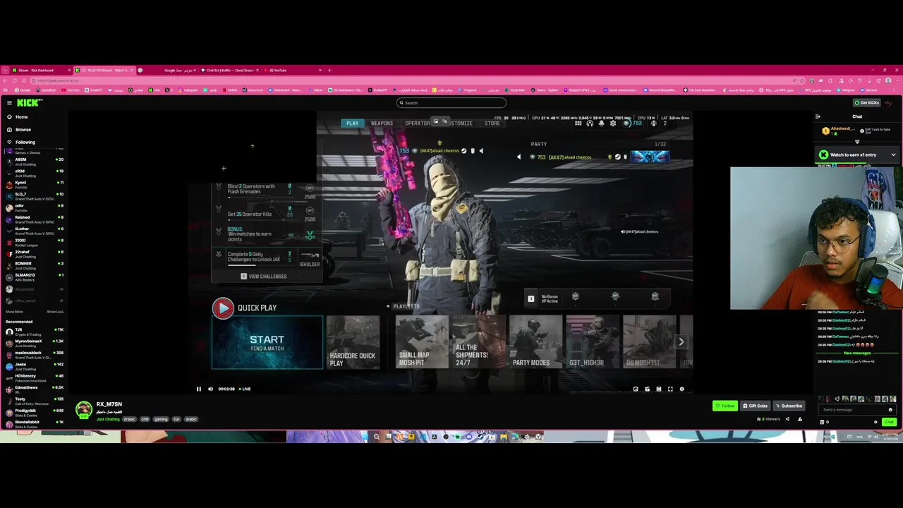The height and width of the screenshot is (508, 903).
Task: Click the KICK logo
Action: (x=30, y=103)
